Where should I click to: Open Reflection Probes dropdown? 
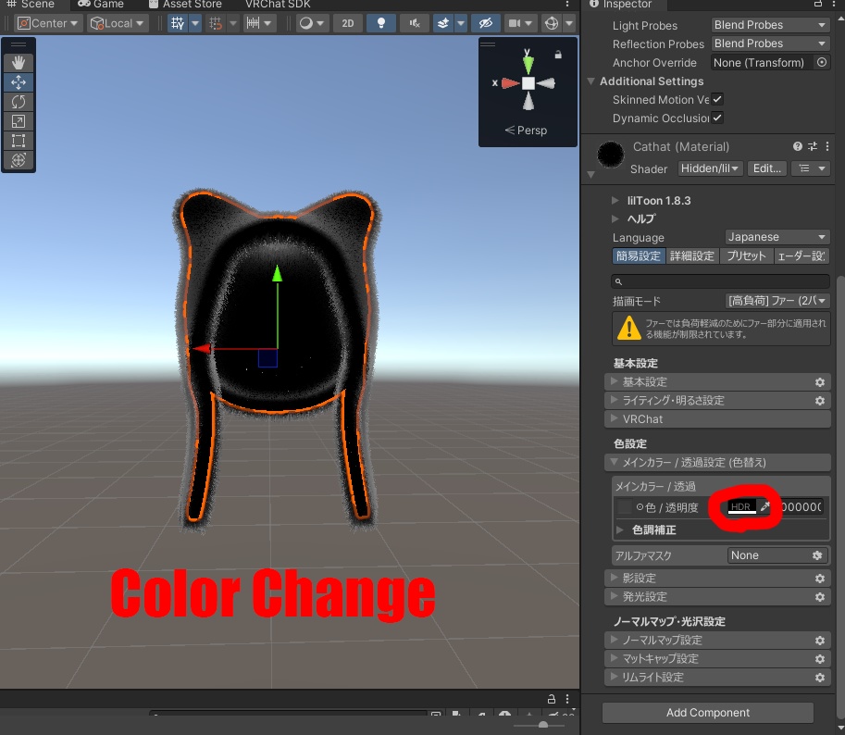769,44
